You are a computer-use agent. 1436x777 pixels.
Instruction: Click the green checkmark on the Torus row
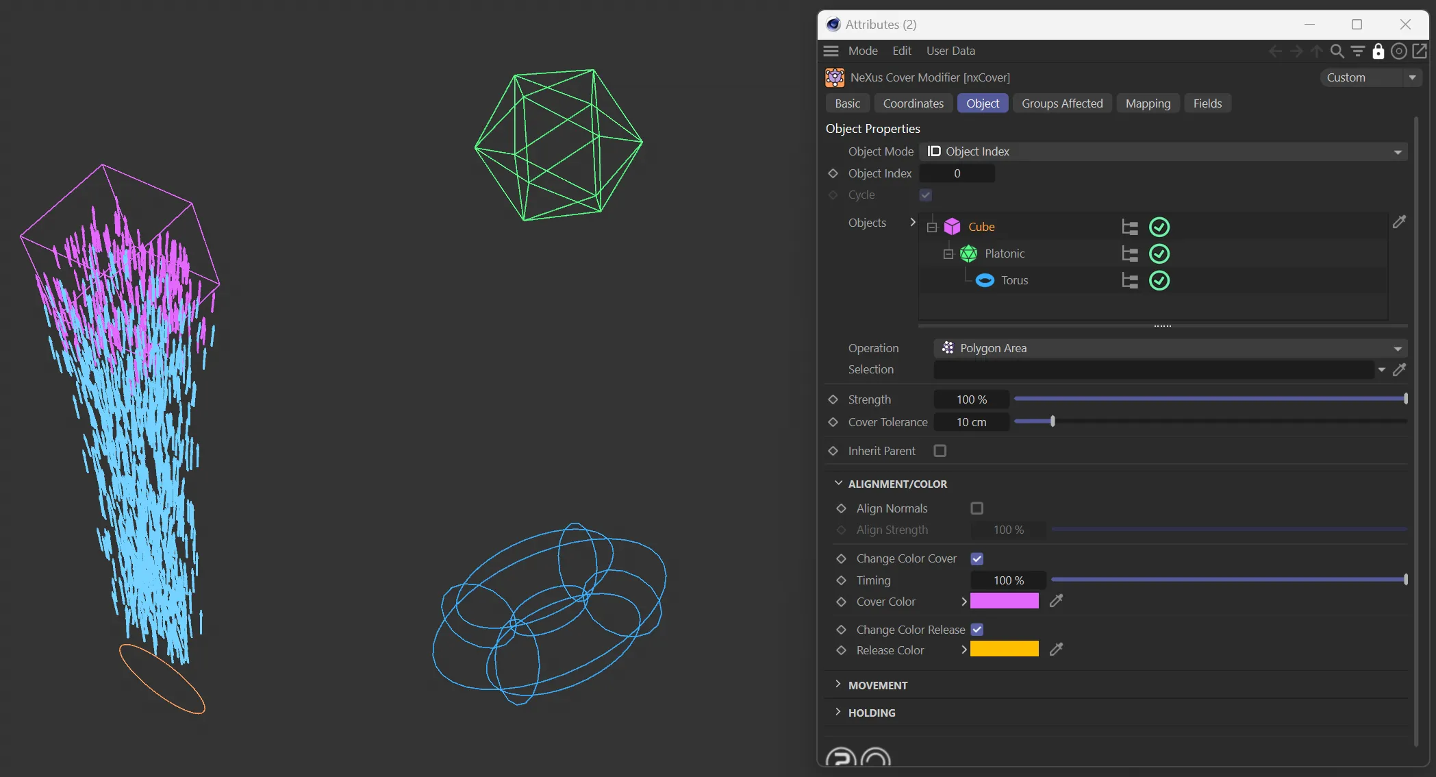point(1159,281)
